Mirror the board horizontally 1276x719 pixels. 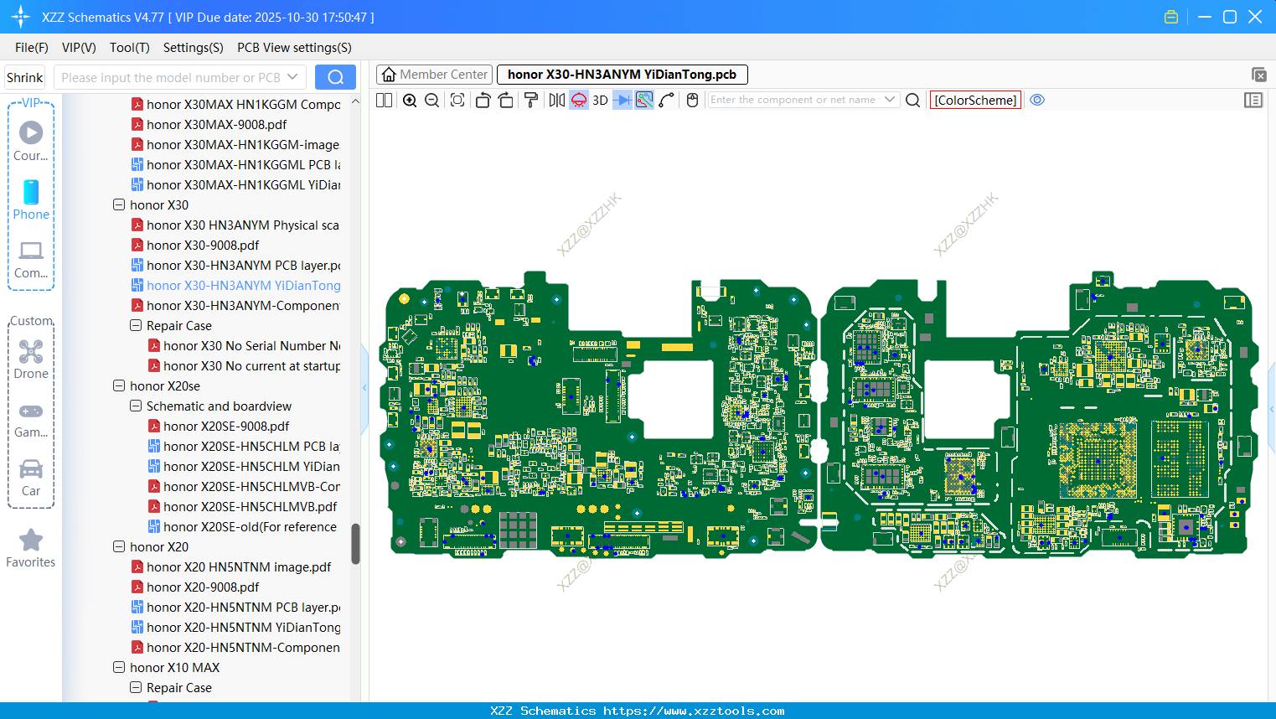click(x=557, y=100)
